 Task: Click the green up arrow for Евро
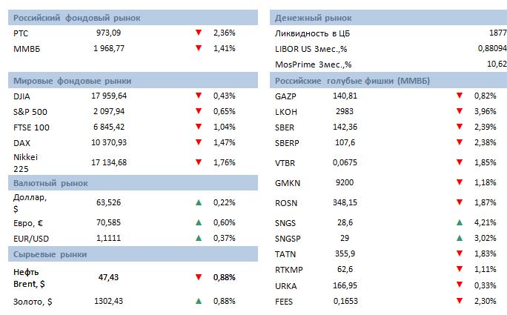pos(198,221)
